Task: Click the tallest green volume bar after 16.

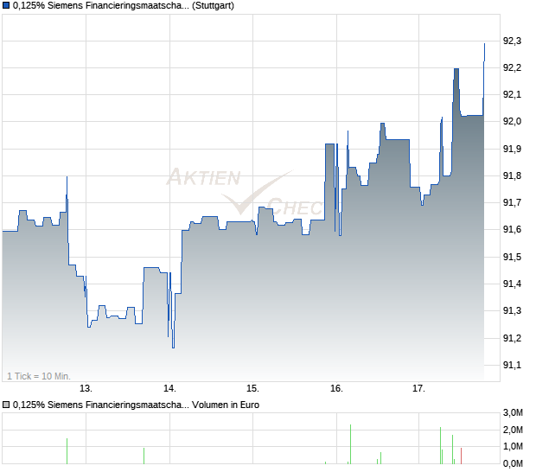Action: (x=350, y=444)
